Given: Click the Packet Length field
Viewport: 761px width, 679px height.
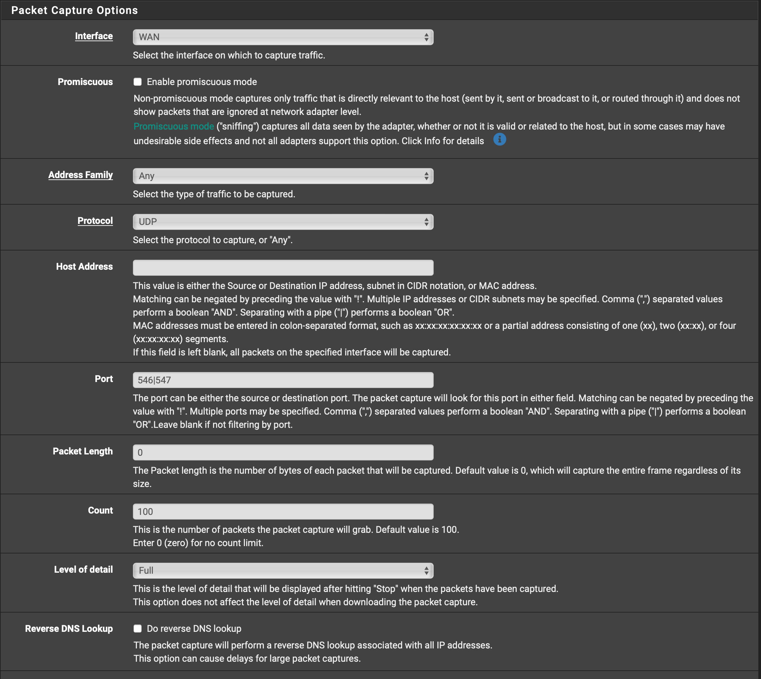Looking at the screenshot, I should click(283, 452).
